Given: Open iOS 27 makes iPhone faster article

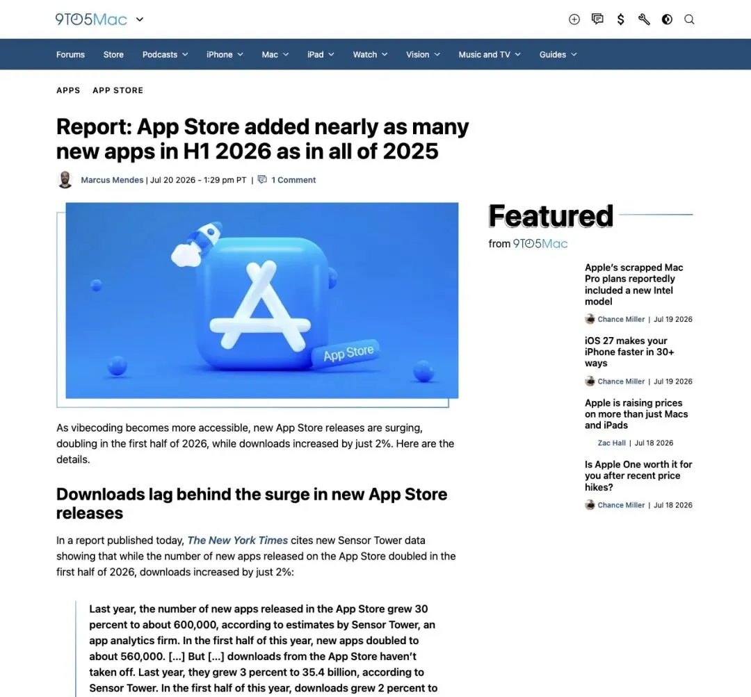Looking at the screenshot, I should click(x=629, y=352).
